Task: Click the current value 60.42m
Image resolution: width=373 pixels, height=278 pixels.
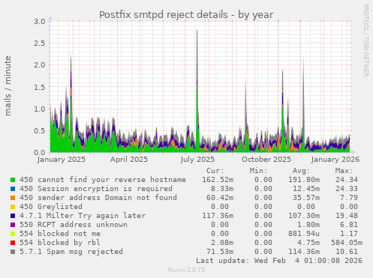Action: click(x=220, y=198)
